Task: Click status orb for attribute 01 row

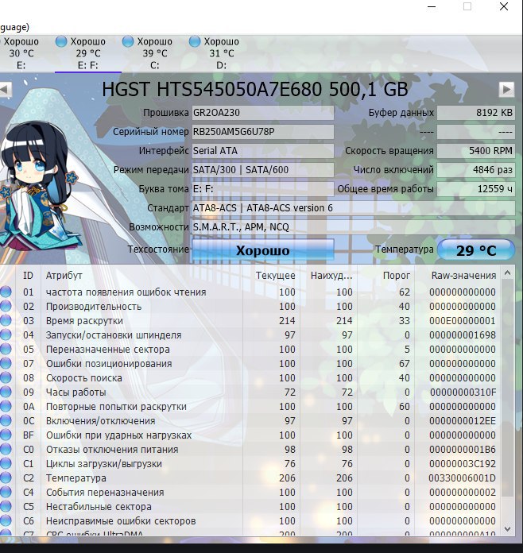Action: coord(6,292)
